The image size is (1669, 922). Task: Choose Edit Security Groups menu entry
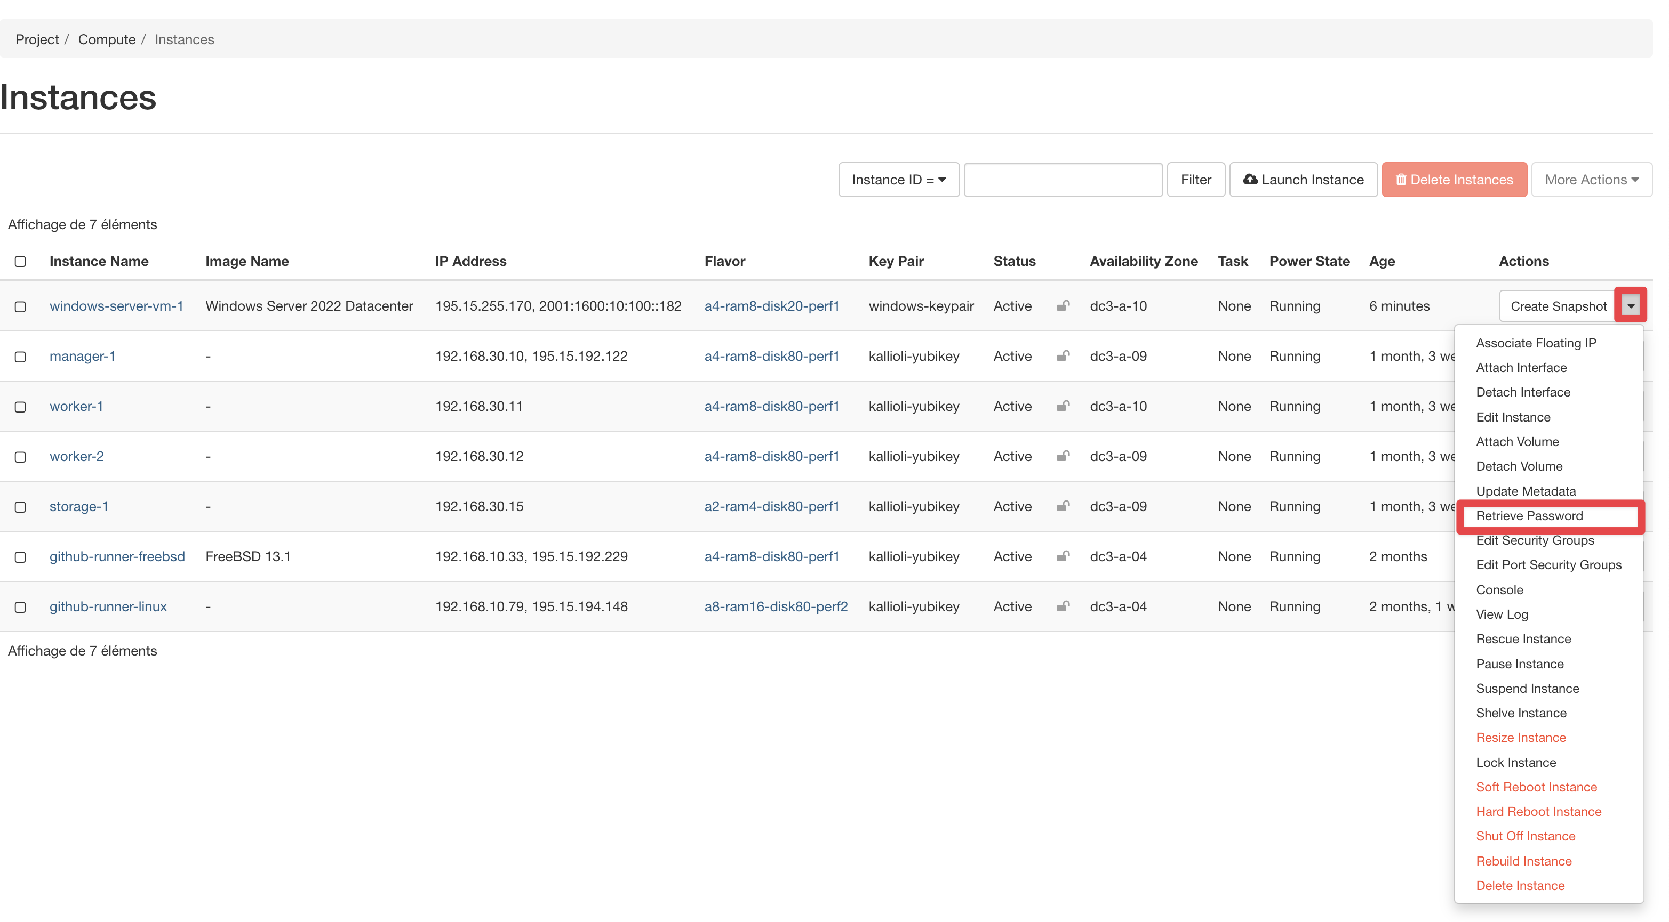tap(1534, 540)
